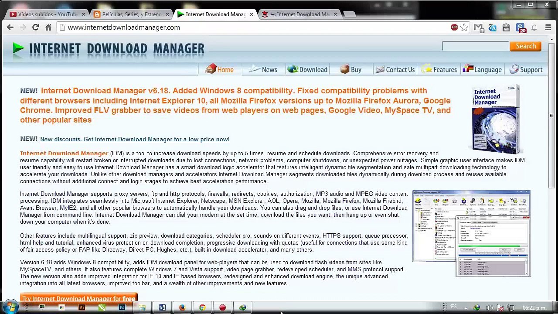Switch to Firefox in the taskbar
Screen dimensions: 558x314
click(182, 307)
